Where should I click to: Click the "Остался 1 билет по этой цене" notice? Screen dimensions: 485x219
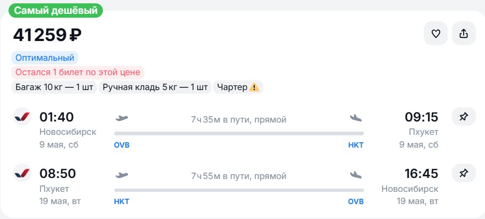pyautogui.click(x=78, y=72)
